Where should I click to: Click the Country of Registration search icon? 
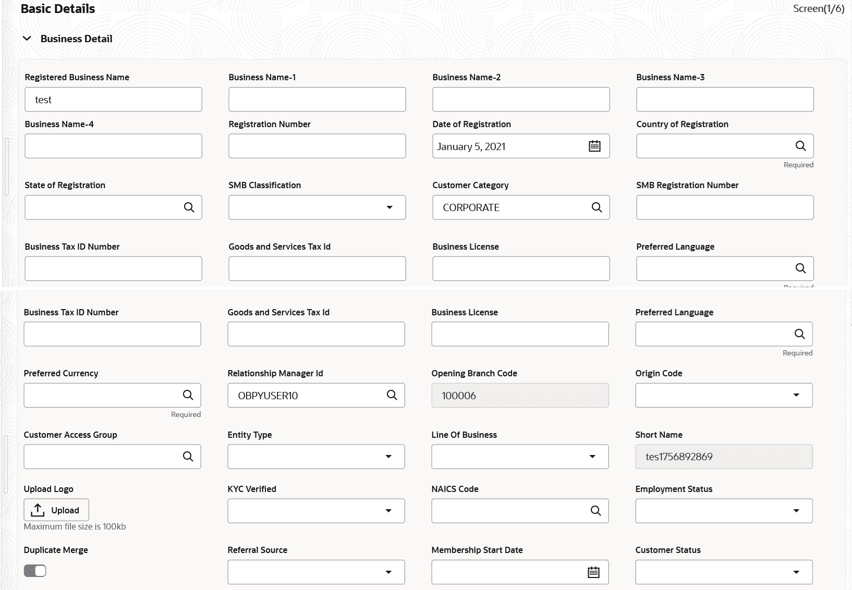(x=800, y=146)
